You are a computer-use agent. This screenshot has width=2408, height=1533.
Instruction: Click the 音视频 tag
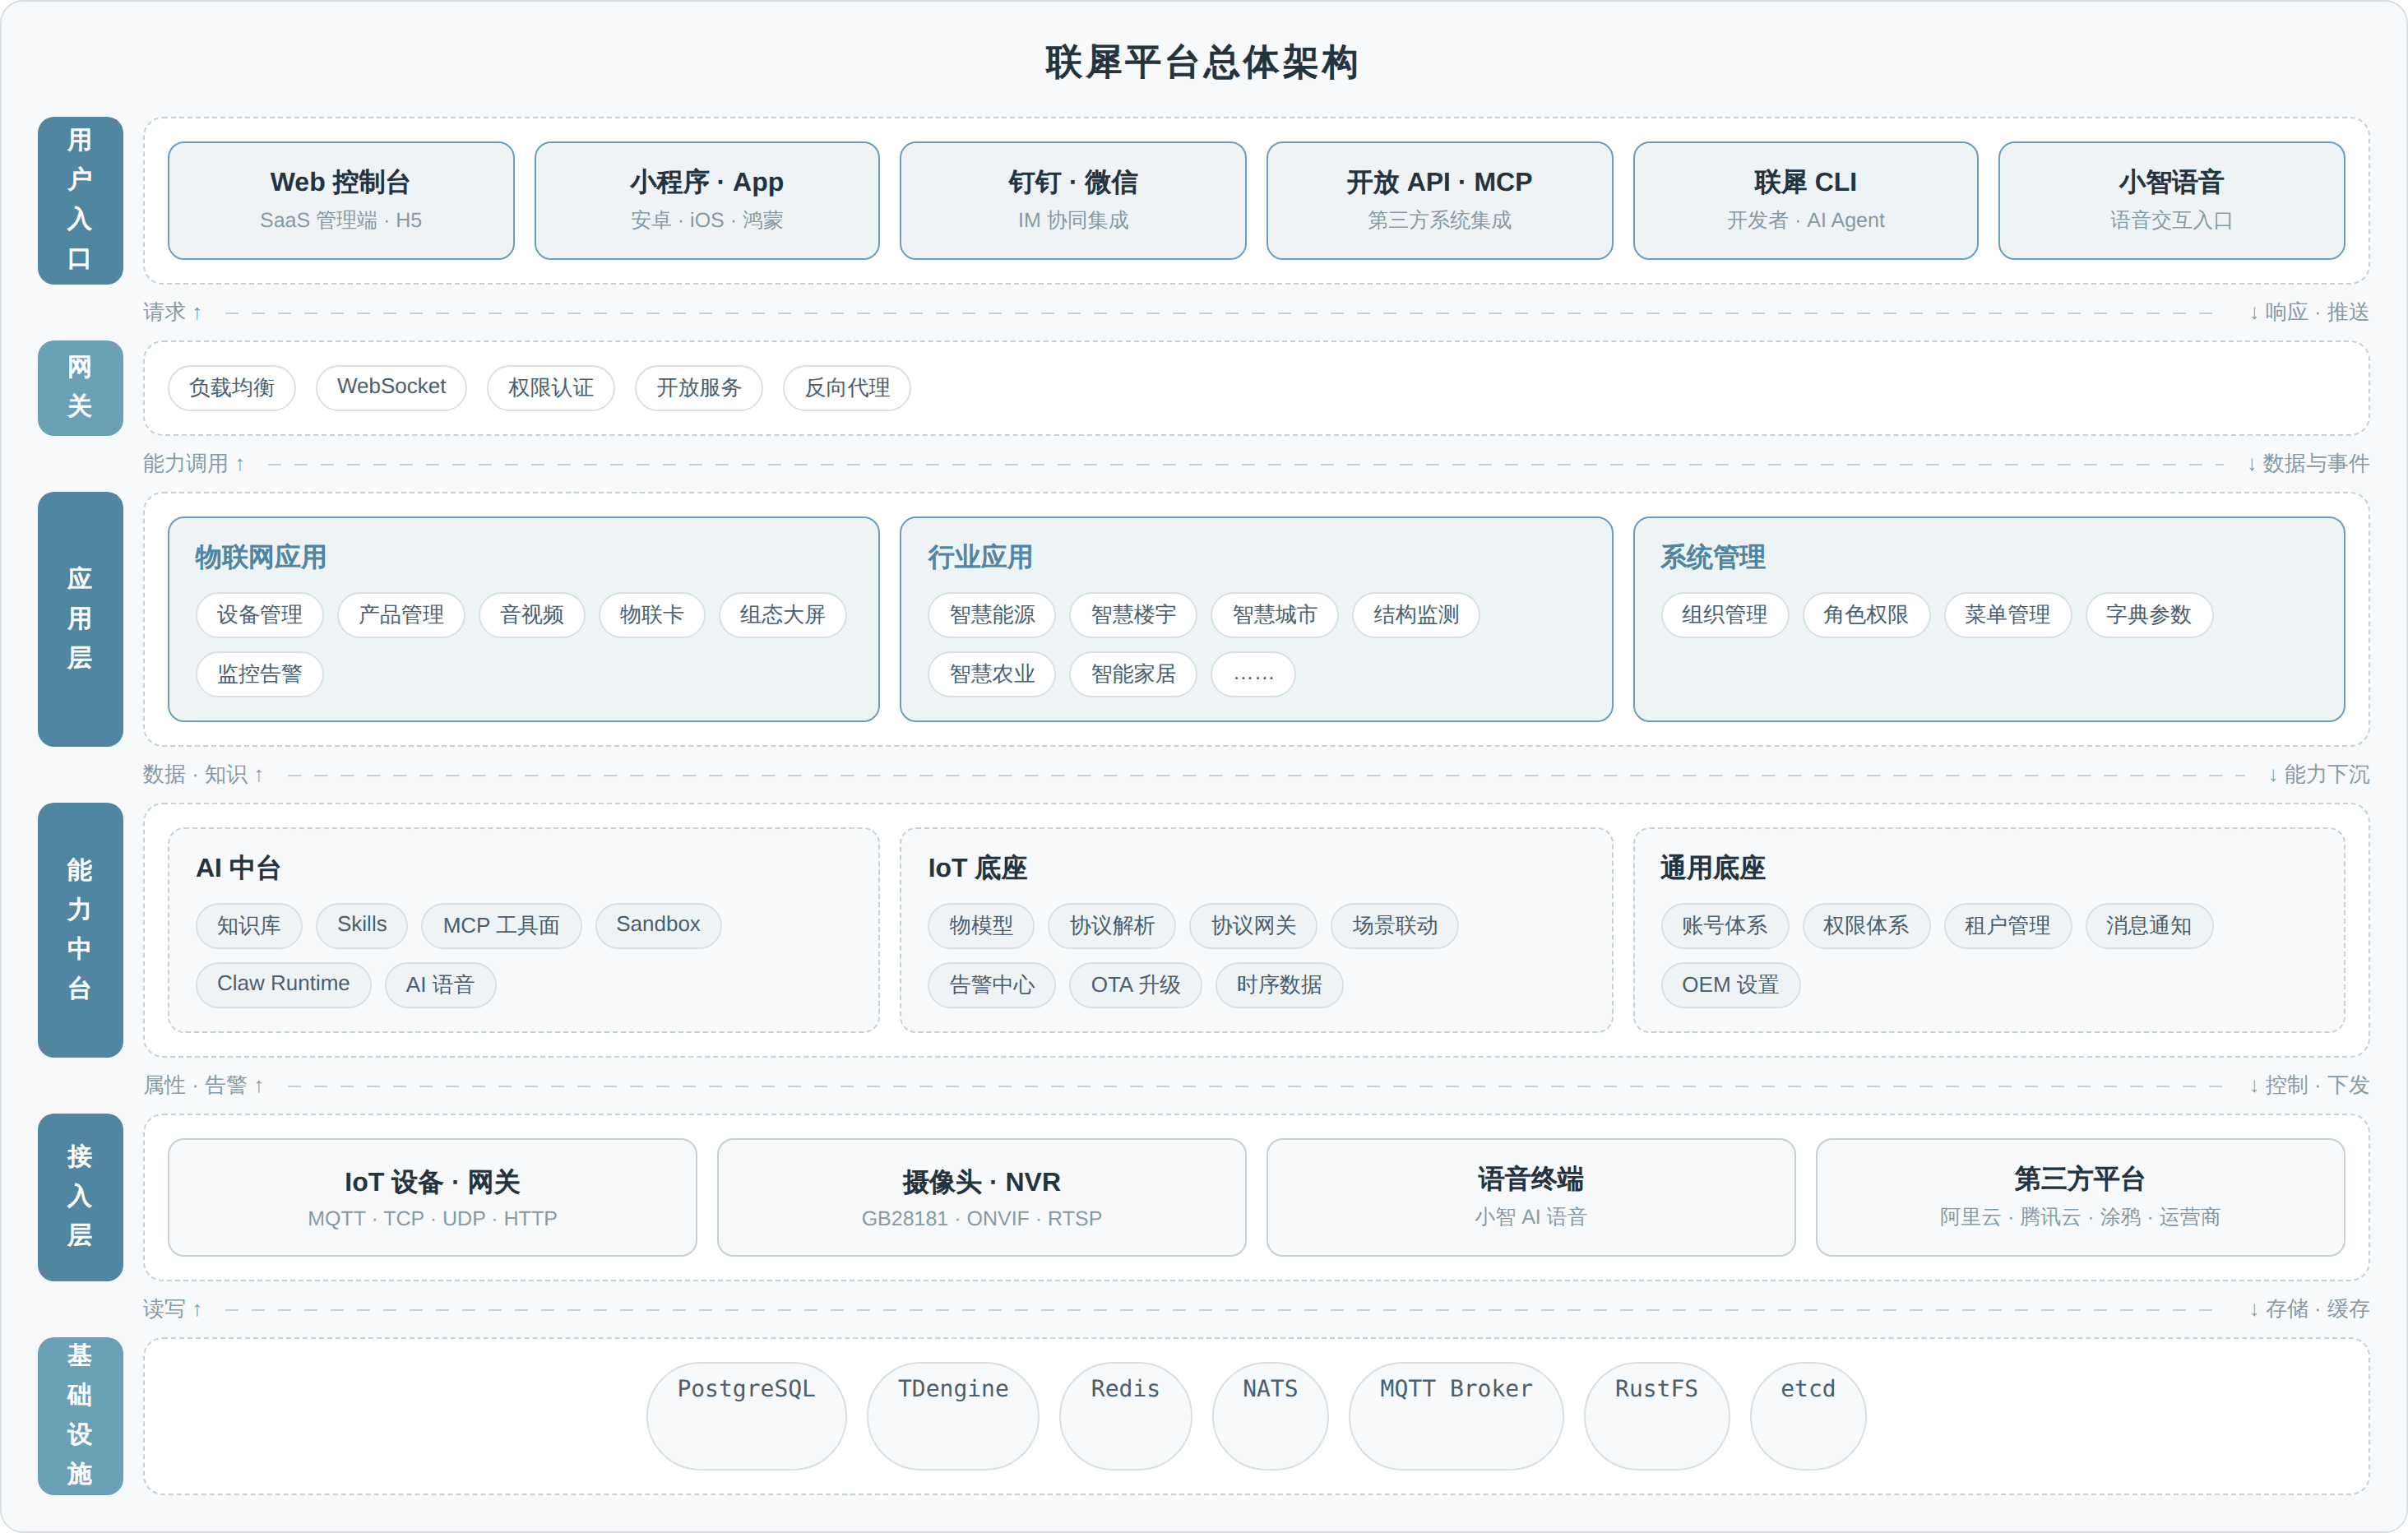[x=532, y=615]
